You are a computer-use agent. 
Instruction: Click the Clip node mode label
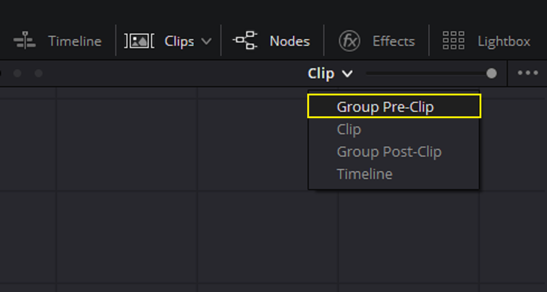(321, 74)
